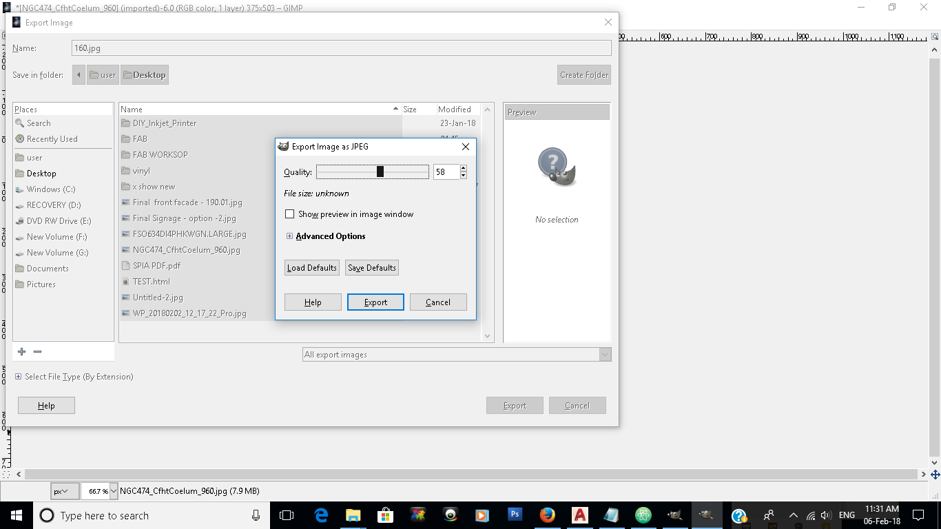
Task: Click the path back arrow button
Action: pos(79,75)
